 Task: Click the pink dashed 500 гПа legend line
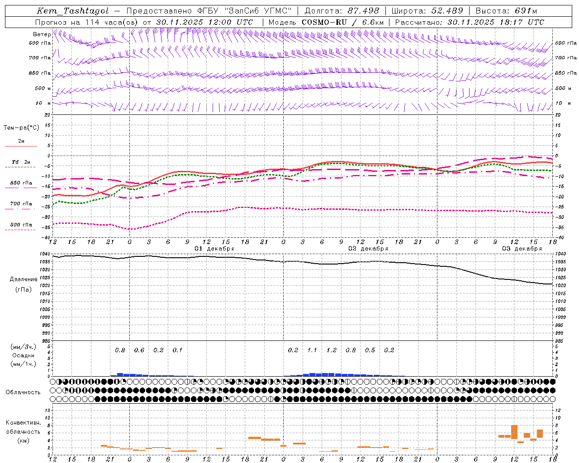tap(20, 230)
